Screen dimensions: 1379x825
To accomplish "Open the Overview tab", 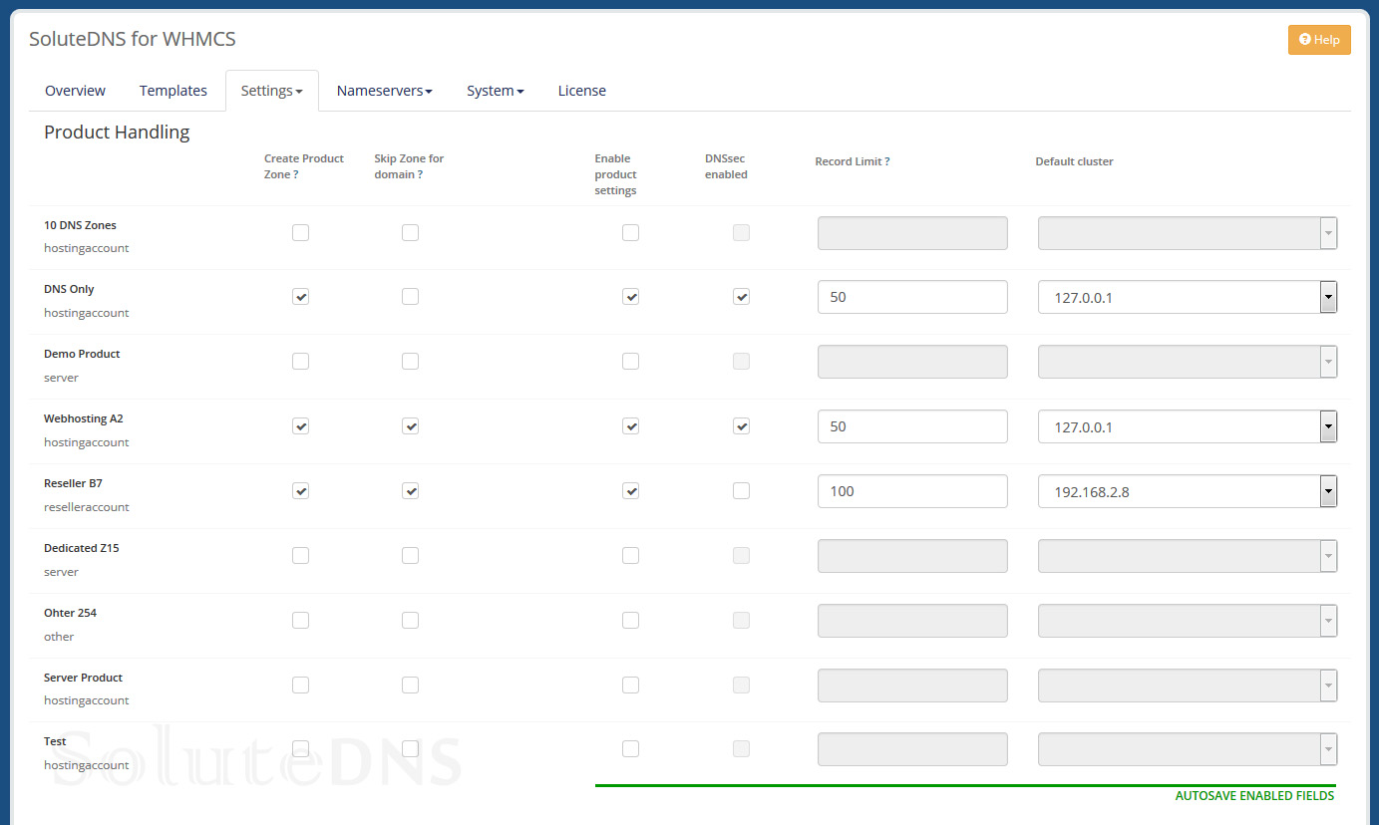I will coord(75,91).
